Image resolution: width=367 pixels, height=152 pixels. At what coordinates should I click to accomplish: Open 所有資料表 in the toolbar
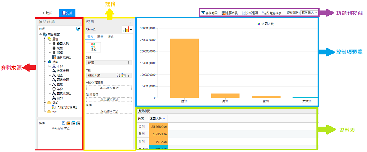[272, 13]
